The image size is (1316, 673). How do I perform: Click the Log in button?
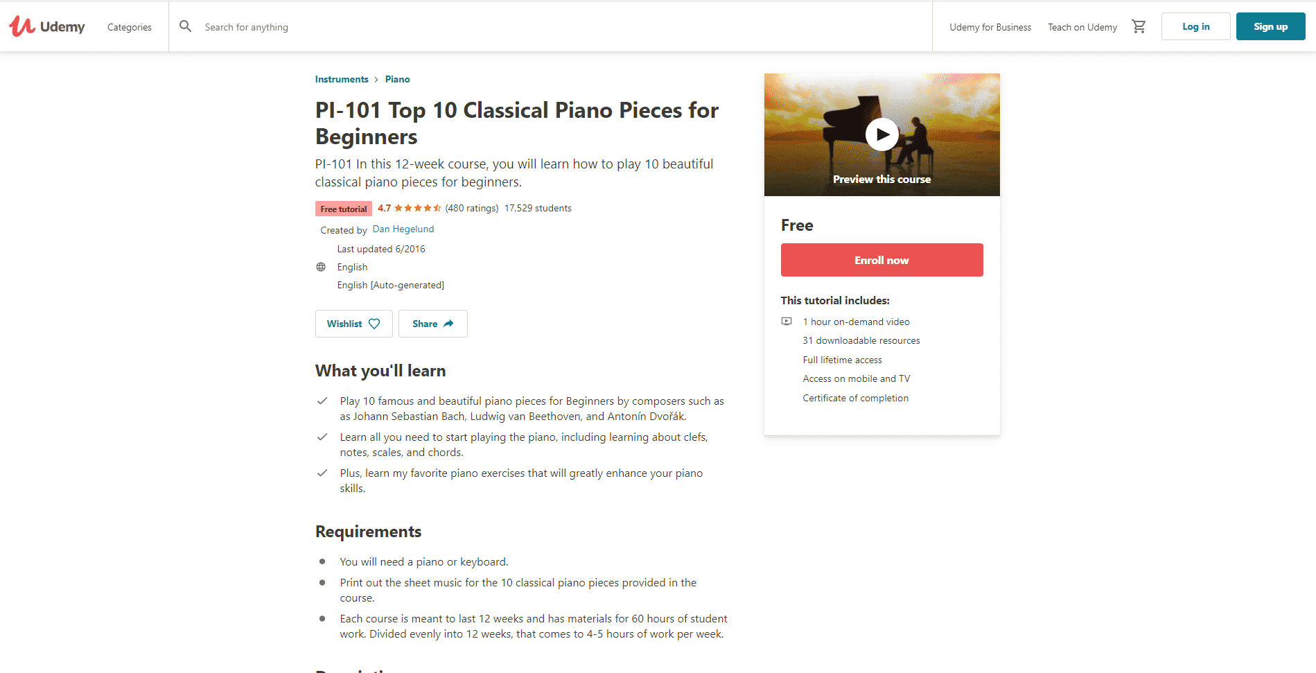point(1195,26)
